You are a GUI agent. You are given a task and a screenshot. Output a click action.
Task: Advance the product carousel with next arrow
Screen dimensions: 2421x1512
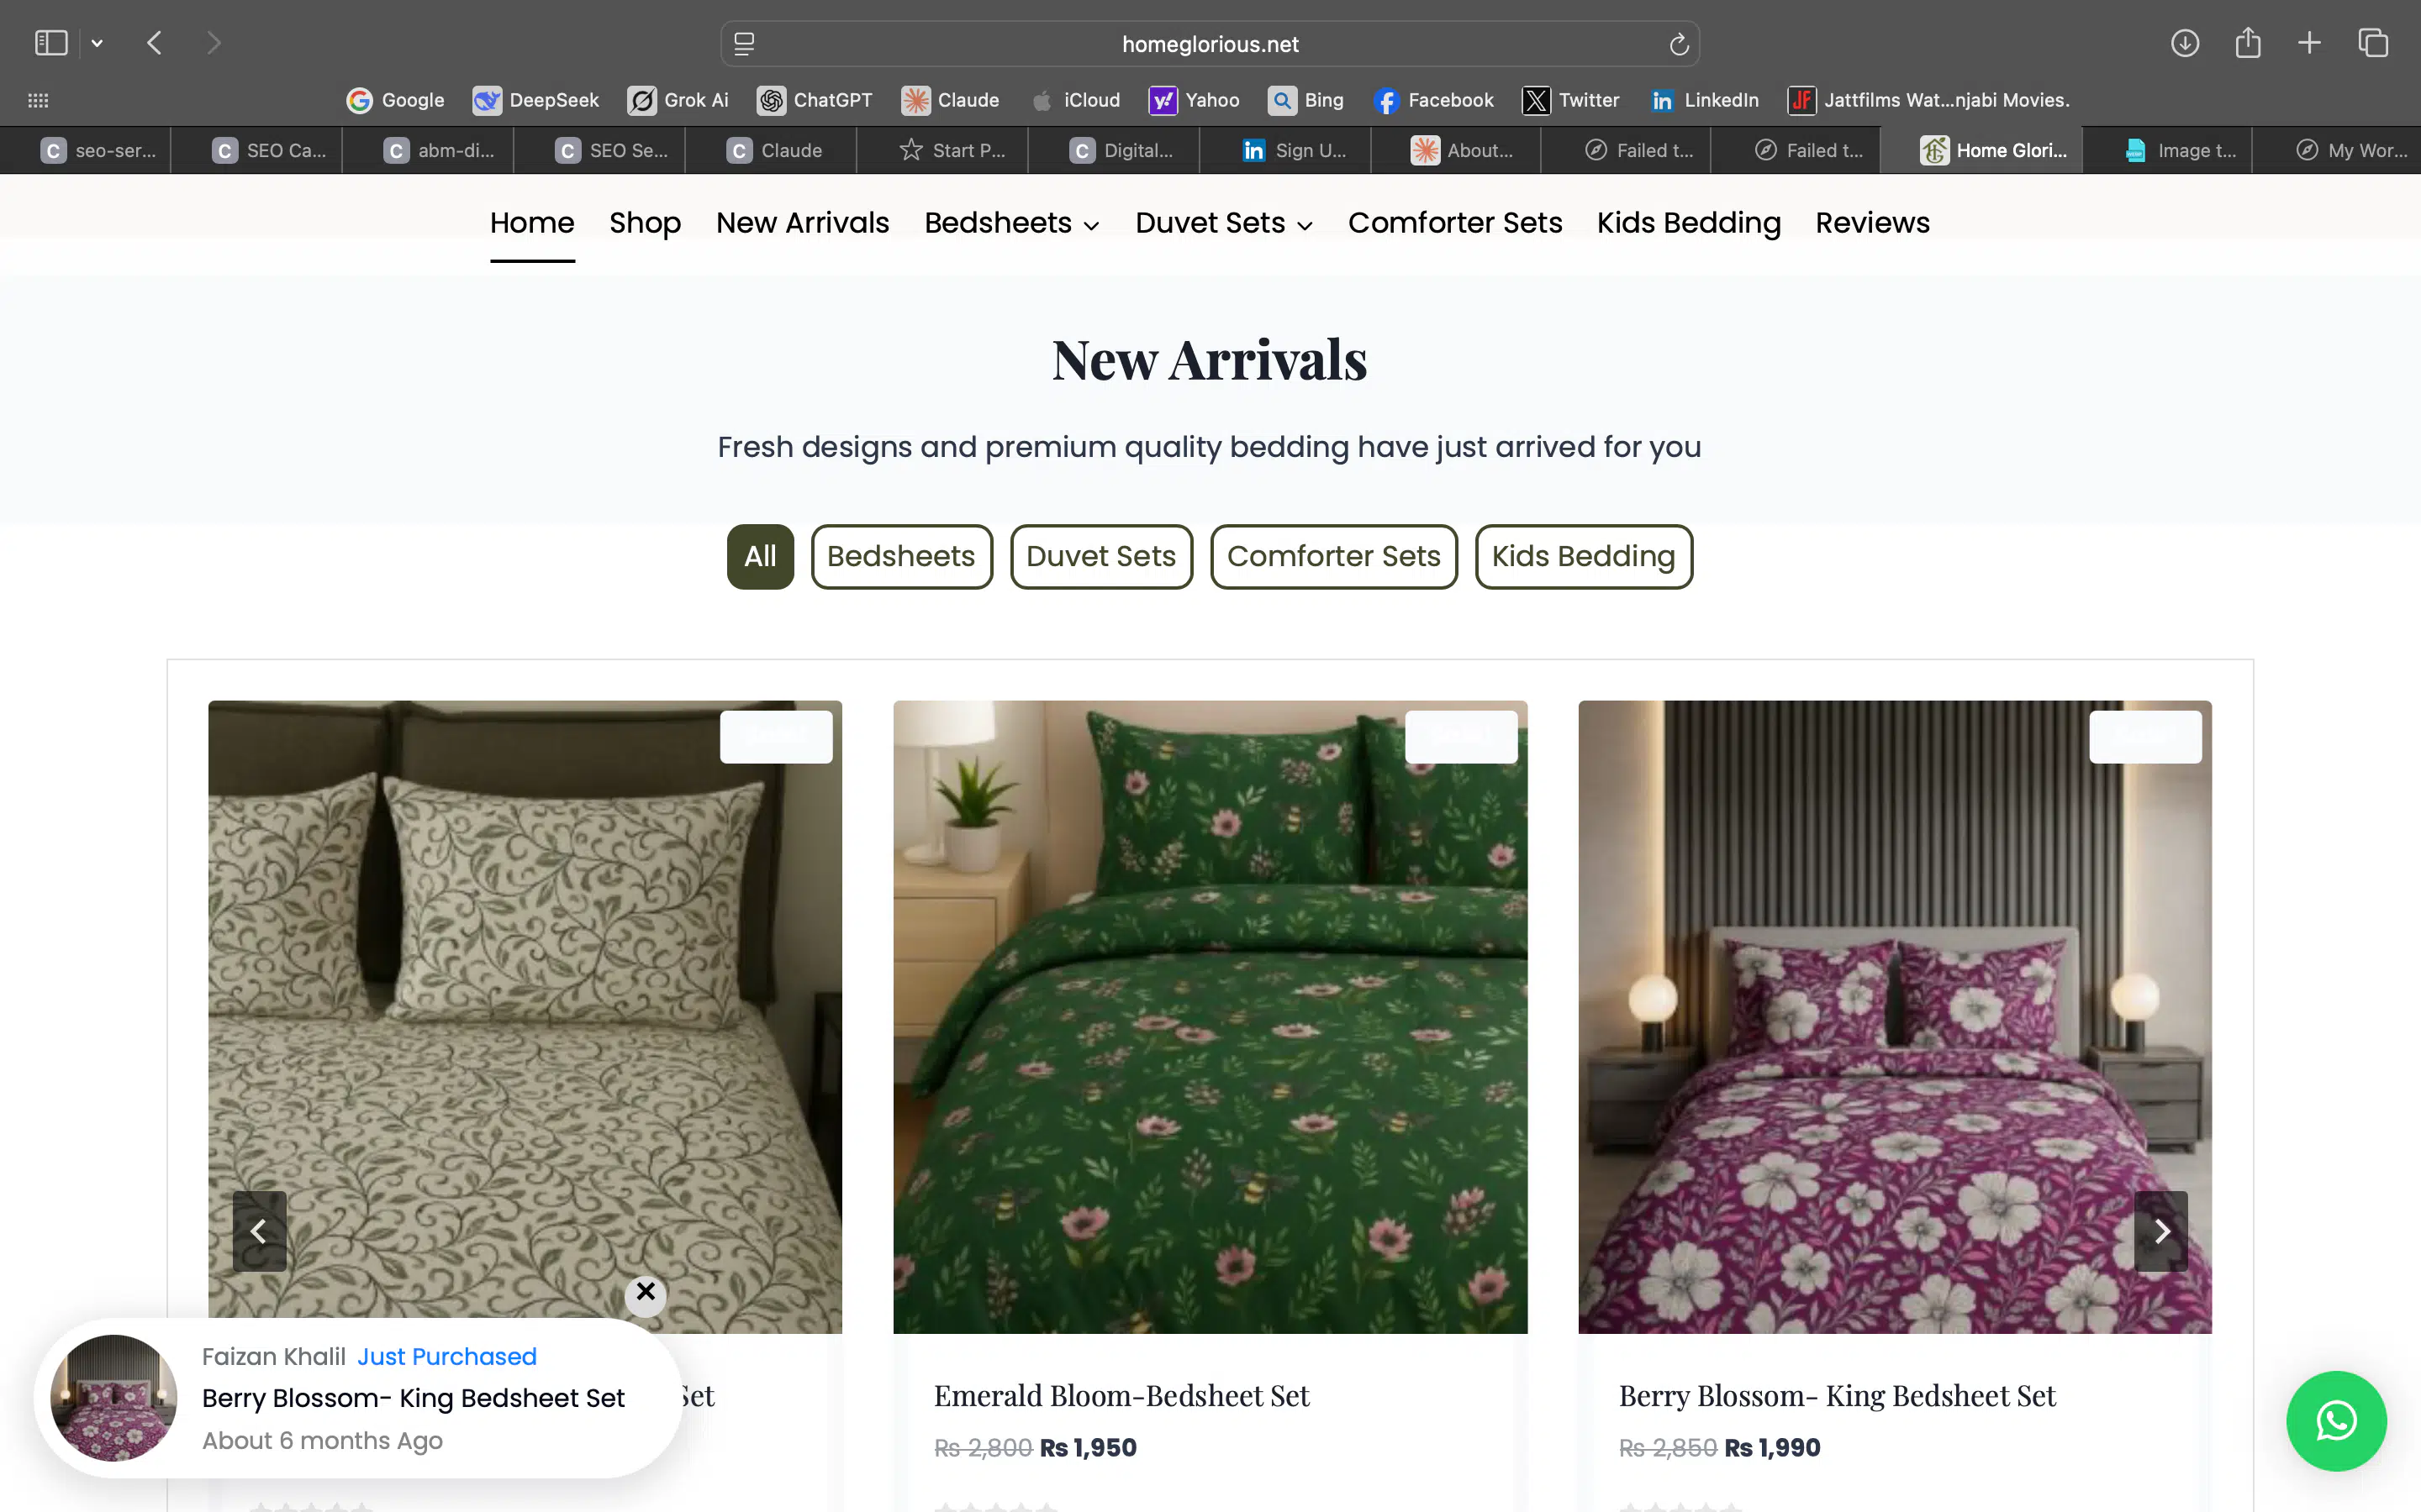tap(2160, 1231)
